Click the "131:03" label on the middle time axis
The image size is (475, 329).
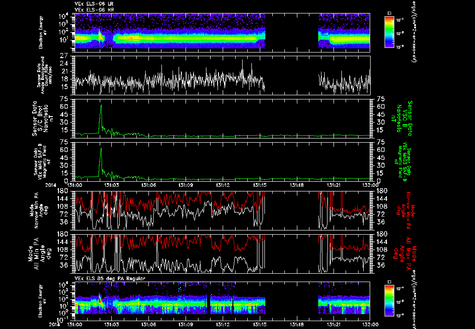pyautogui.click(x=112, y=185)
